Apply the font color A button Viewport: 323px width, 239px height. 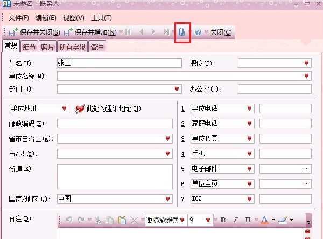click(x=264, y=220)
